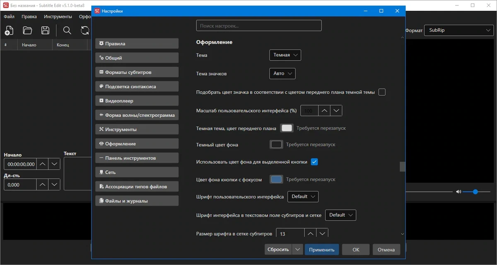
Task: Open the Файл menu
Action: [x=9, y=17]
